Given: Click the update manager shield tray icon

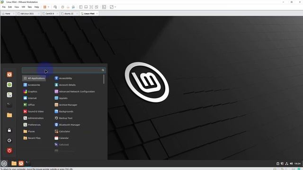Looking at the screenshot, I should [x=282, y=164].
